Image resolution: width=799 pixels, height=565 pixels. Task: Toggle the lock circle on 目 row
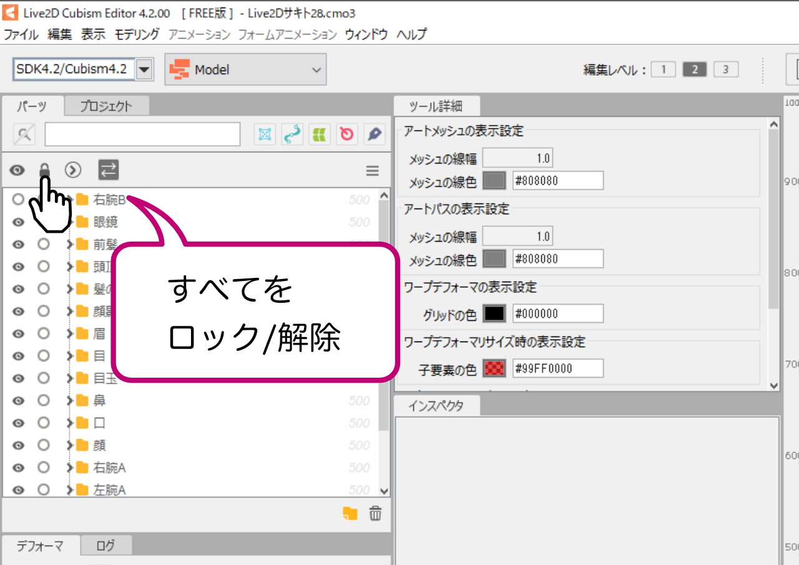tap(43, 356)
